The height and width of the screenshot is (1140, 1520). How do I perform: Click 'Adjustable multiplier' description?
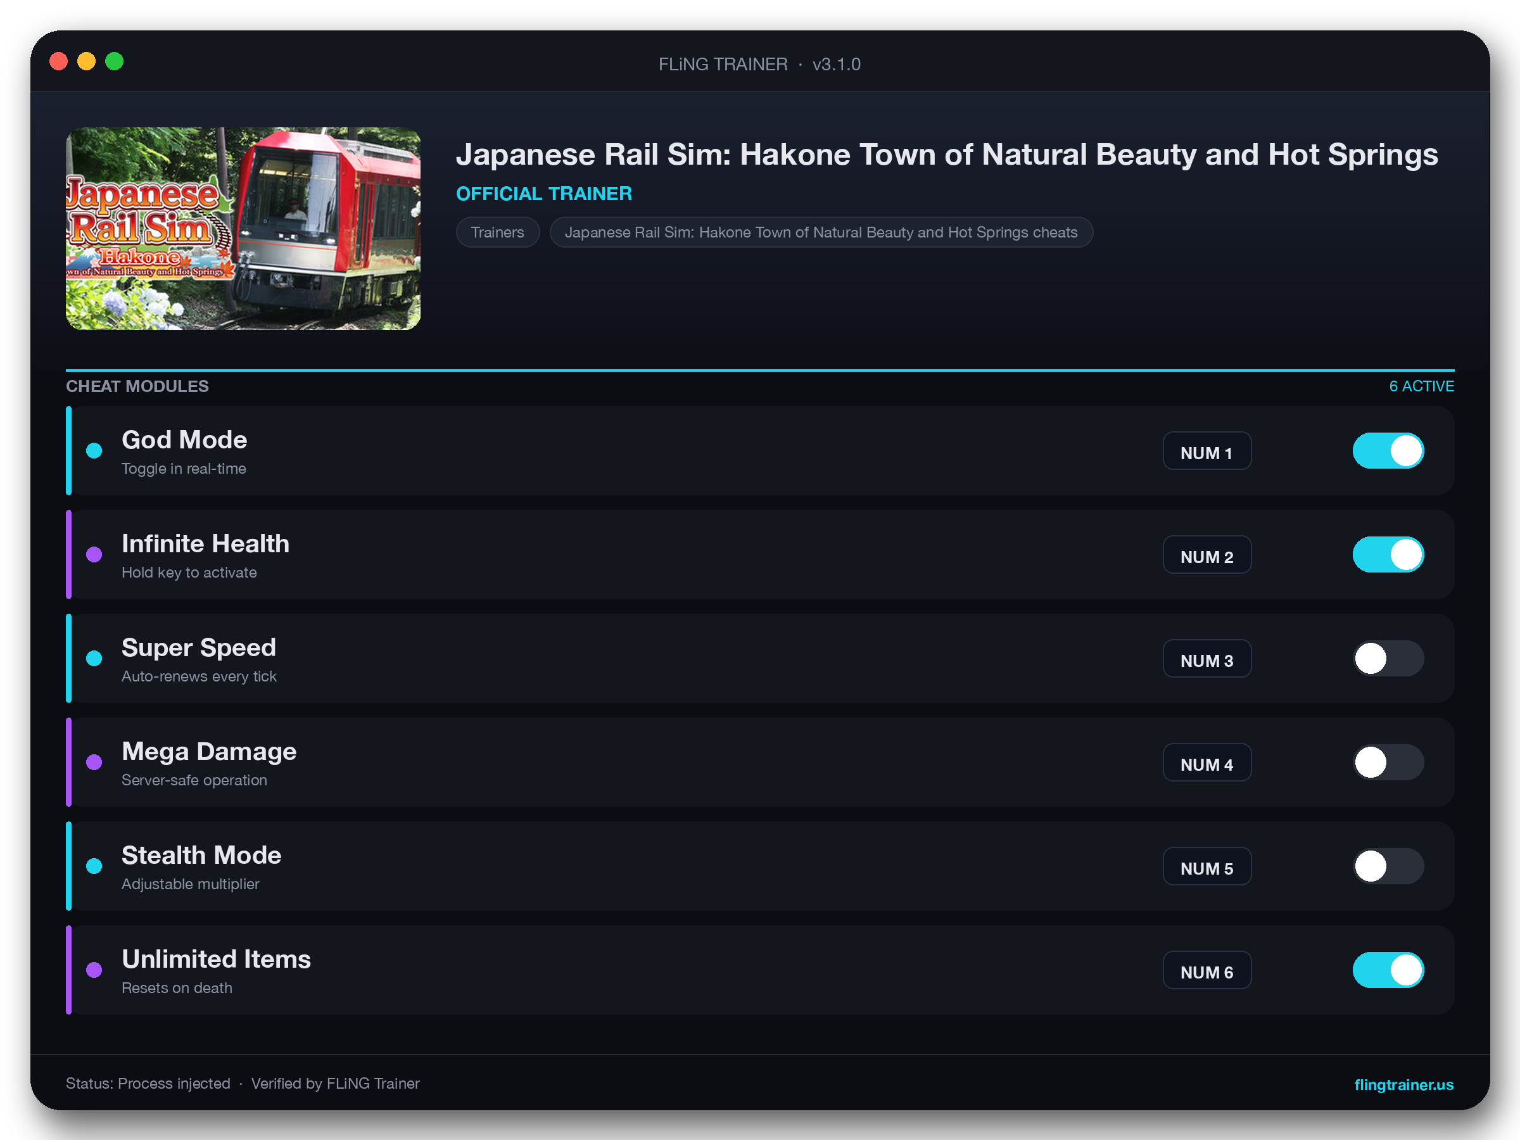tap(191, 883)
